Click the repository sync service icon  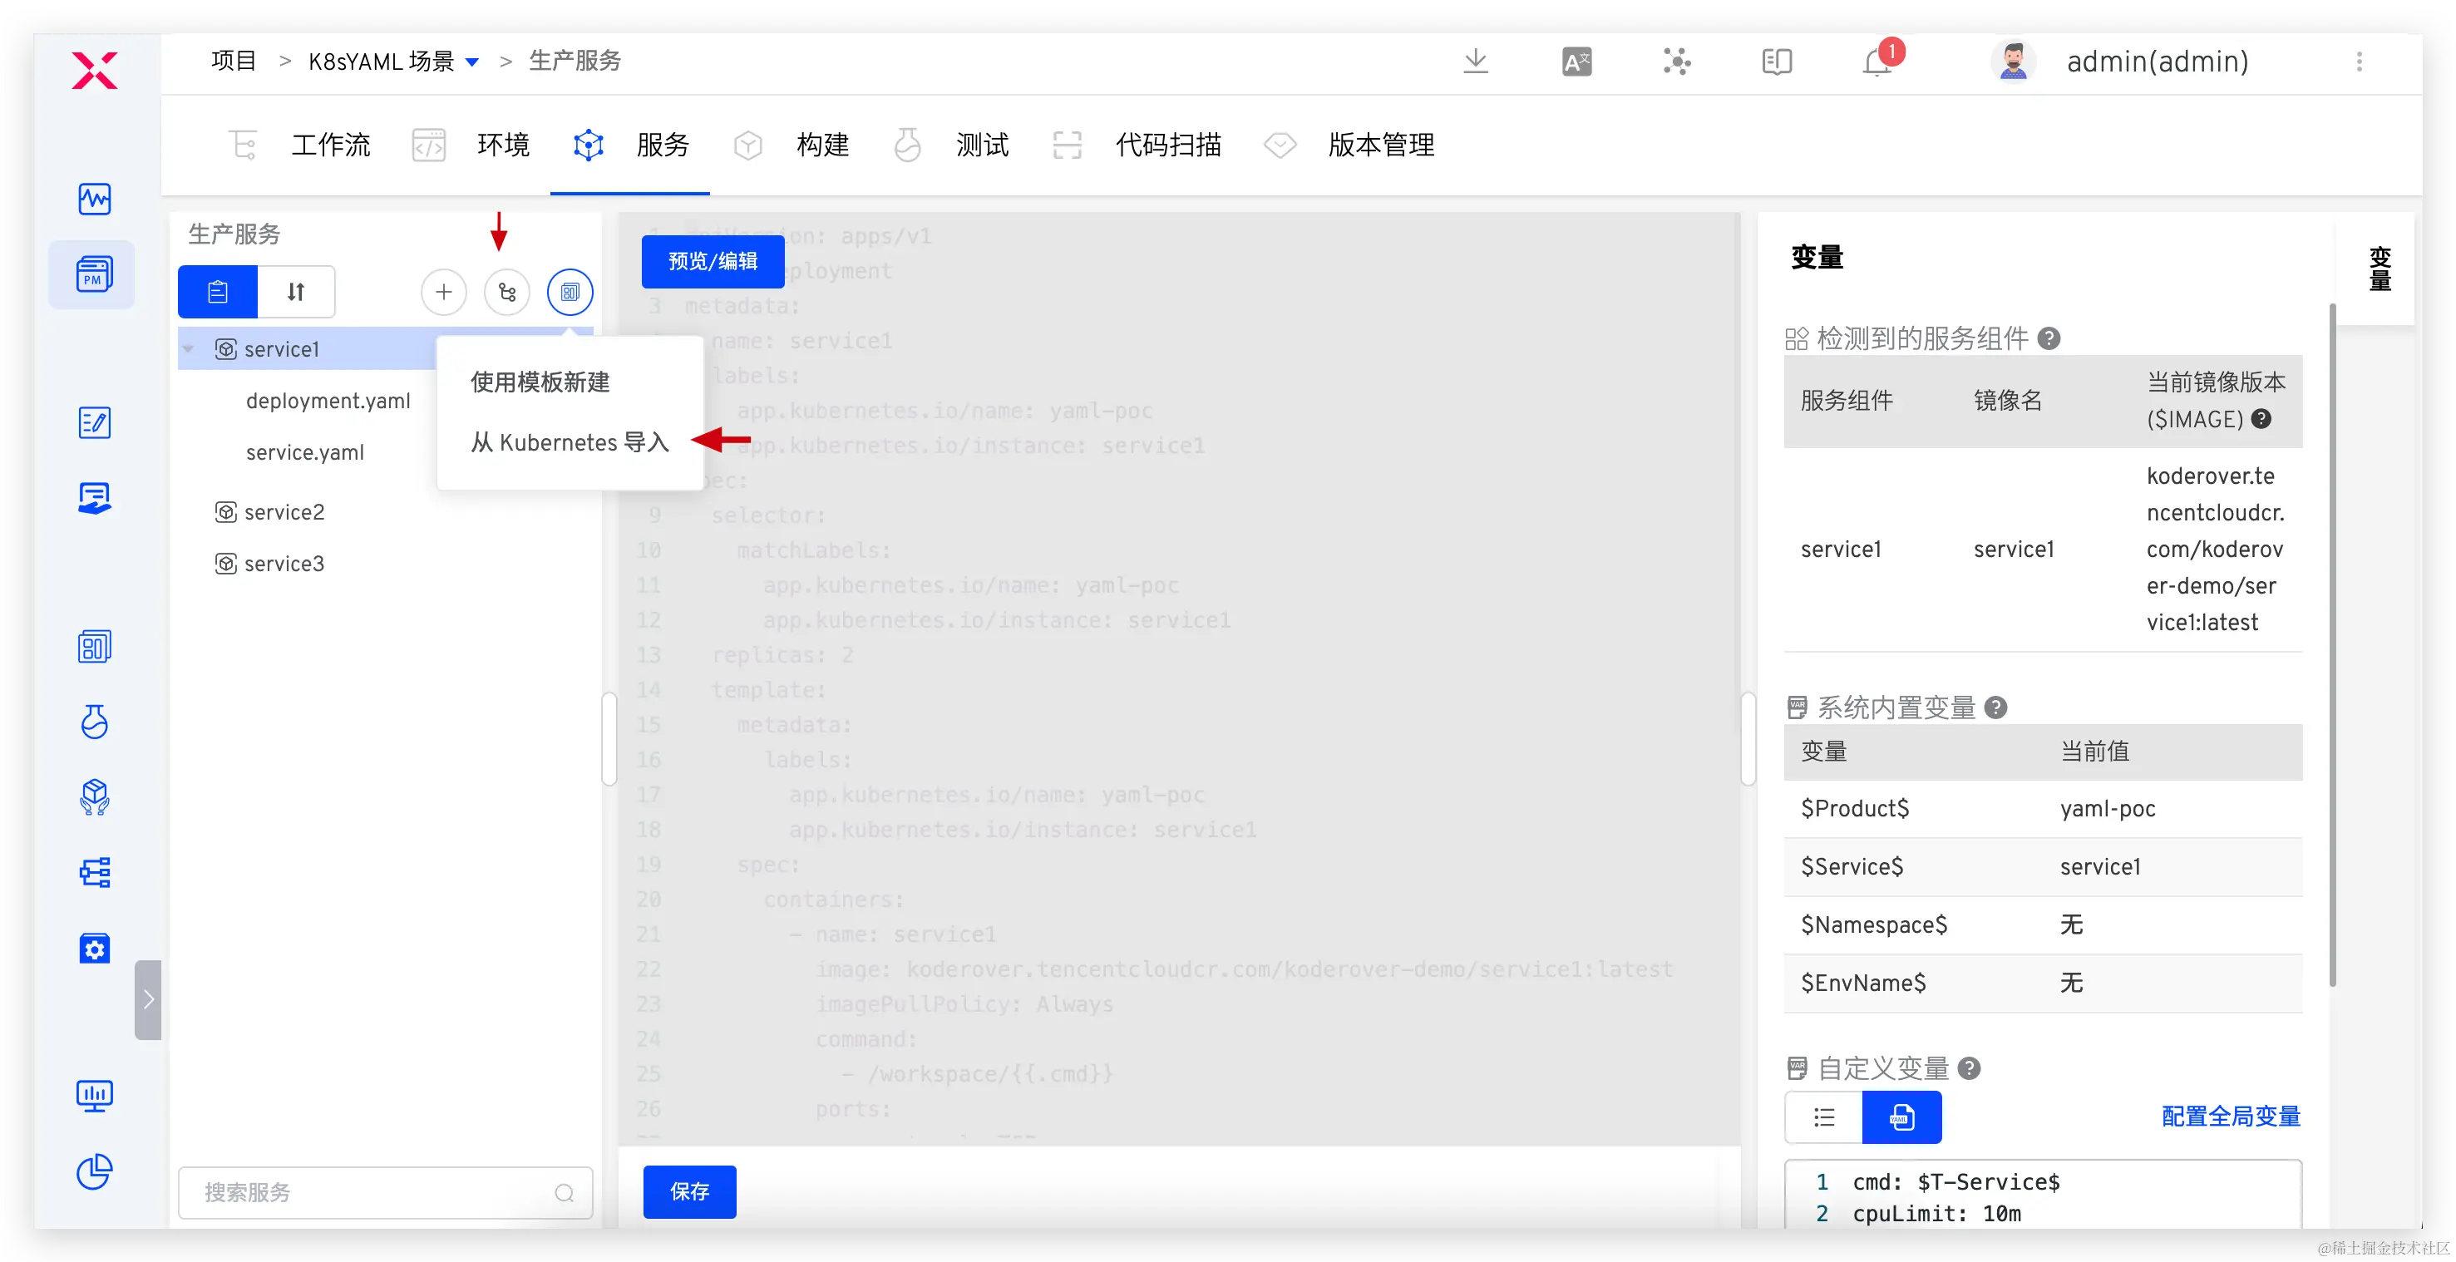click(x=506, y=292)
